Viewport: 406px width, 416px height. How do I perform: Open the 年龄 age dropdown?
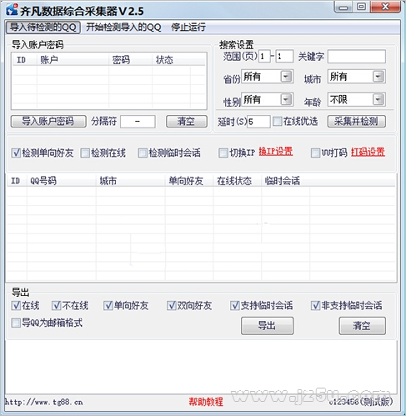click(x=357, y=99)
